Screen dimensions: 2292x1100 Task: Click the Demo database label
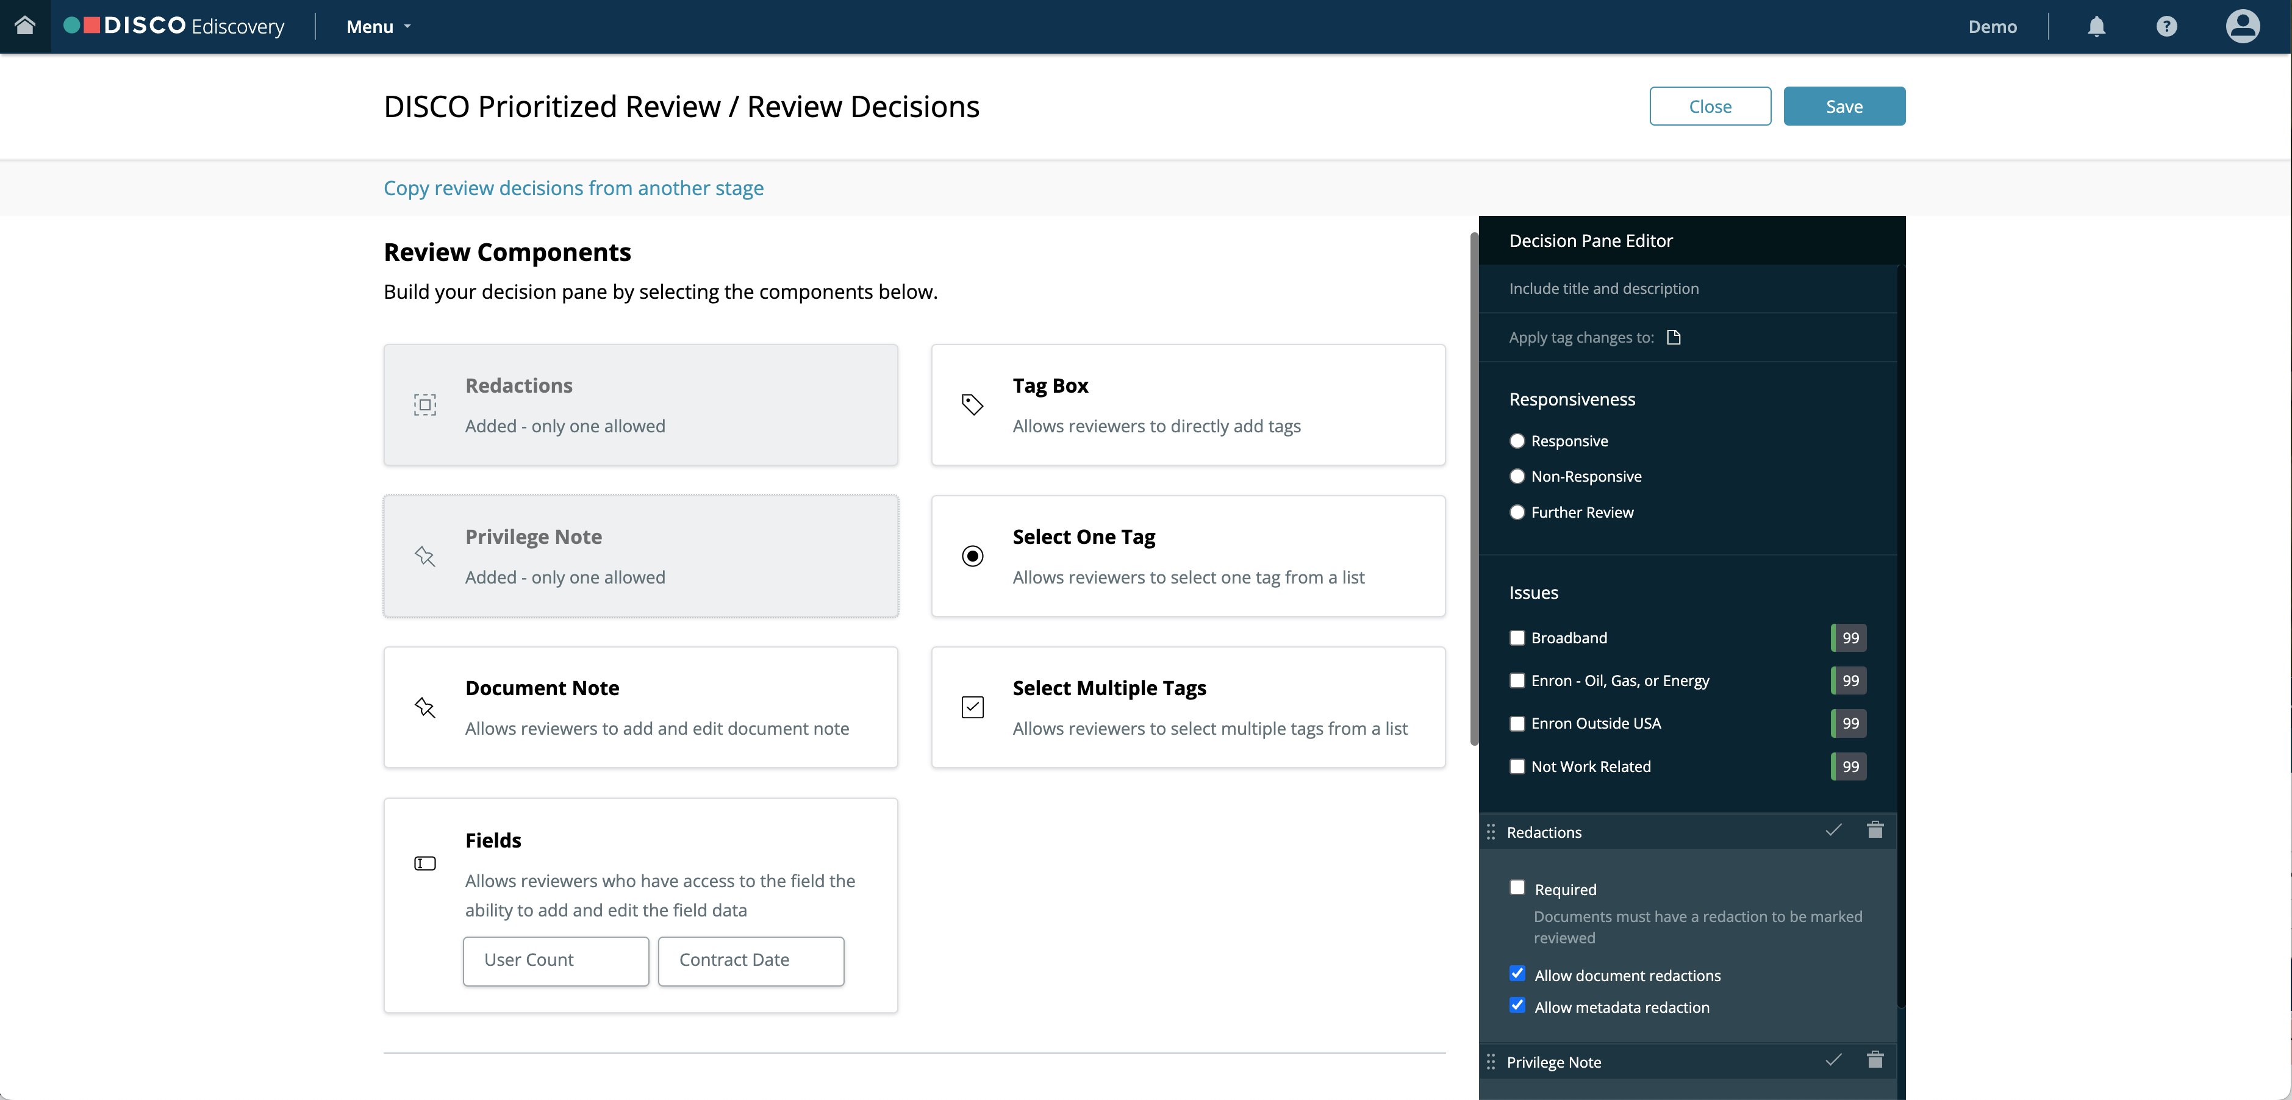click(1992, 27)
